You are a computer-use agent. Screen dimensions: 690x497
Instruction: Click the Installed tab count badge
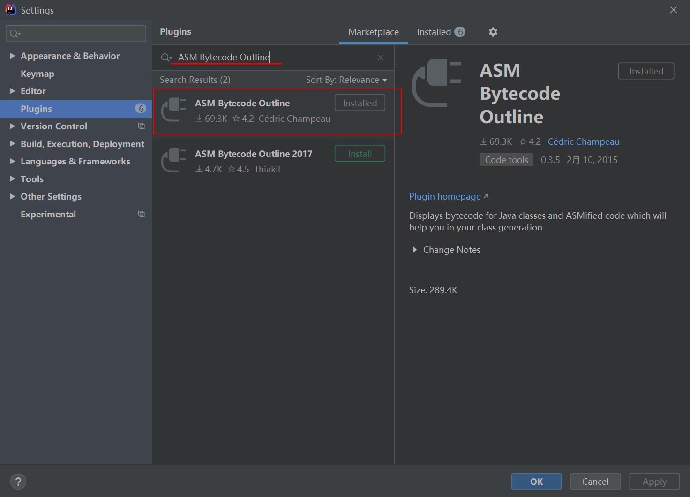tap(460, 32)
